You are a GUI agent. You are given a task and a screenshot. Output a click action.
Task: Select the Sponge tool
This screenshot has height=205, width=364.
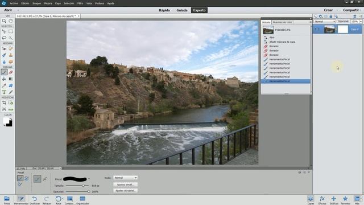pyautogui.click(x=11, y=62)
